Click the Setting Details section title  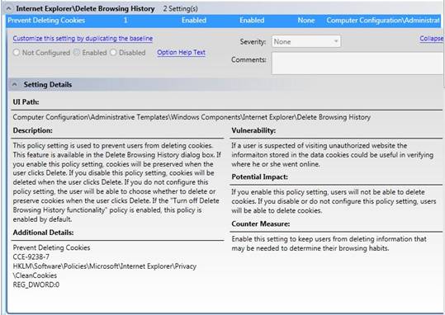tap(48, 84)
